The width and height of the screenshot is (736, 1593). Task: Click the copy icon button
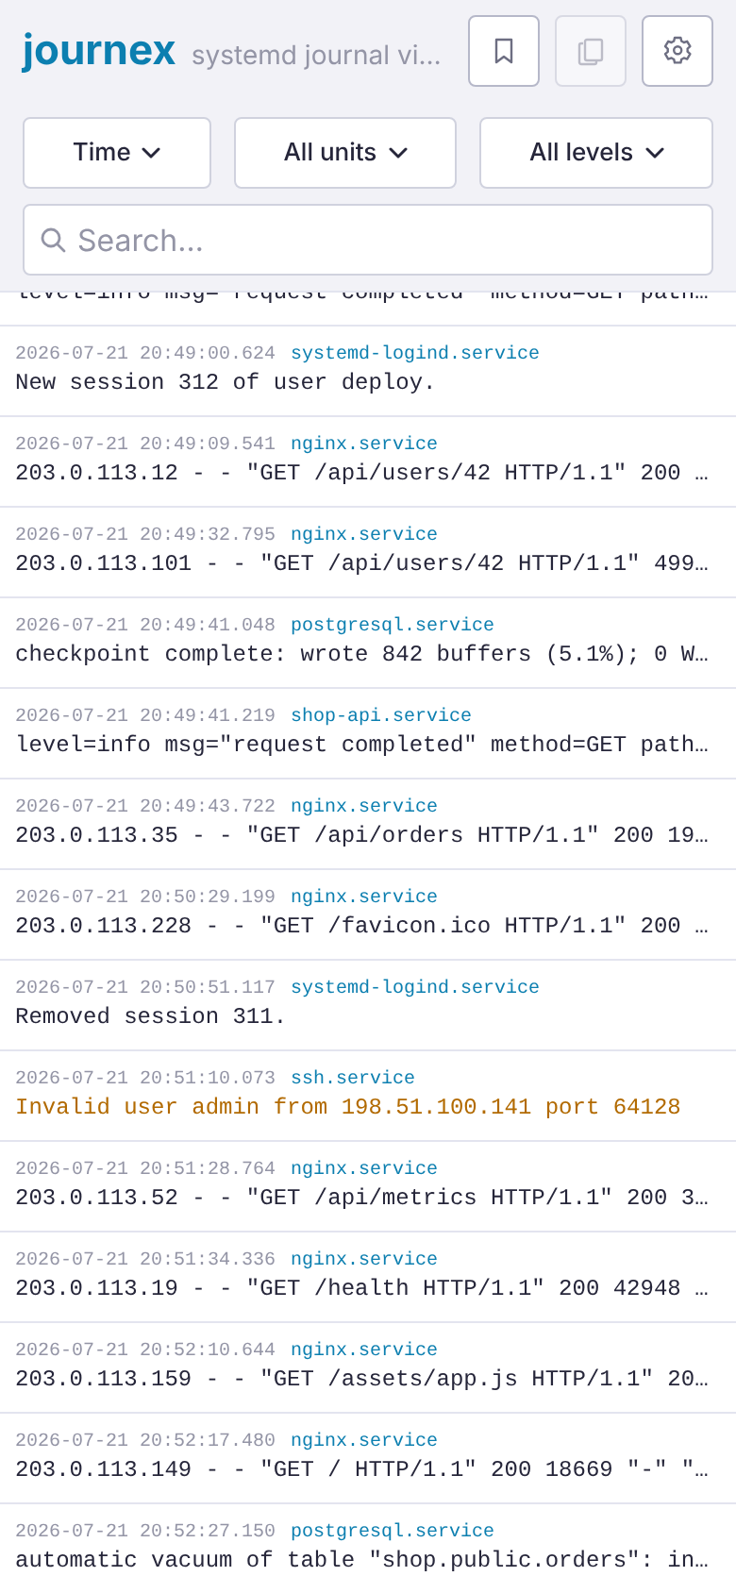pos(591,51)
